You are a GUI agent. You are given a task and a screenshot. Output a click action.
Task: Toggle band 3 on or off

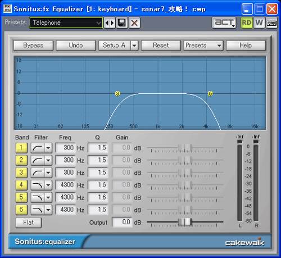tap(21, 173)
